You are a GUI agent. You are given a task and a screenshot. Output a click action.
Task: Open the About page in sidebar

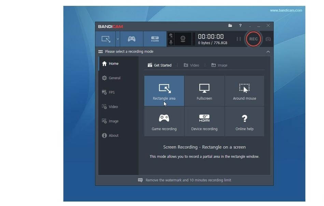(x=118, y=135)
